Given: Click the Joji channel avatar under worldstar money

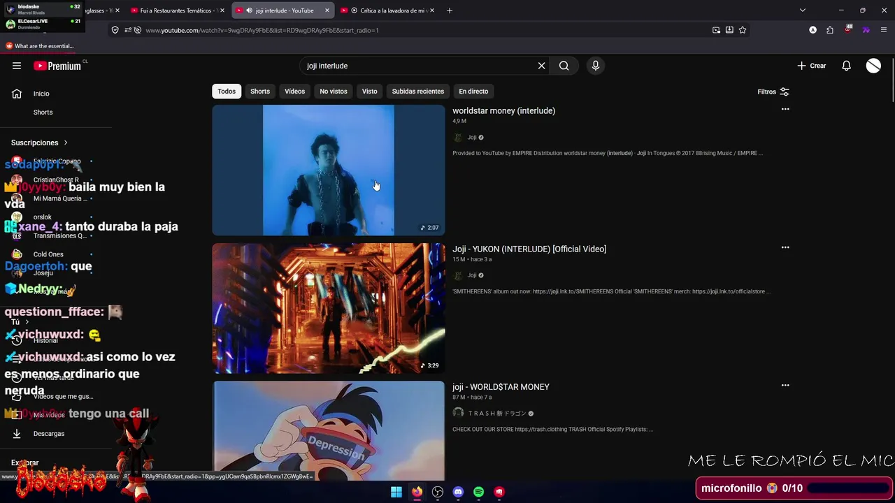Looking at the screenshot, I should point(458,138).
